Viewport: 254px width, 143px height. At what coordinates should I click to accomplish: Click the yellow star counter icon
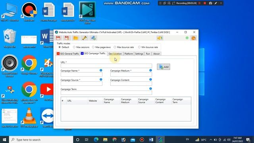[160, 38]
